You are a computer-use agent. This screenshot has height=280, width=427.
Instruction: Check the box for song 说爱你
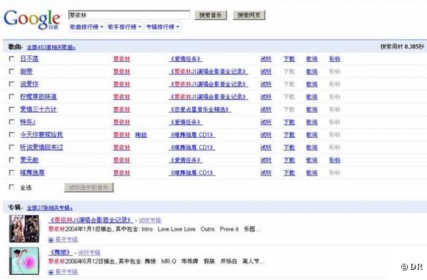[x=12, y=84]
